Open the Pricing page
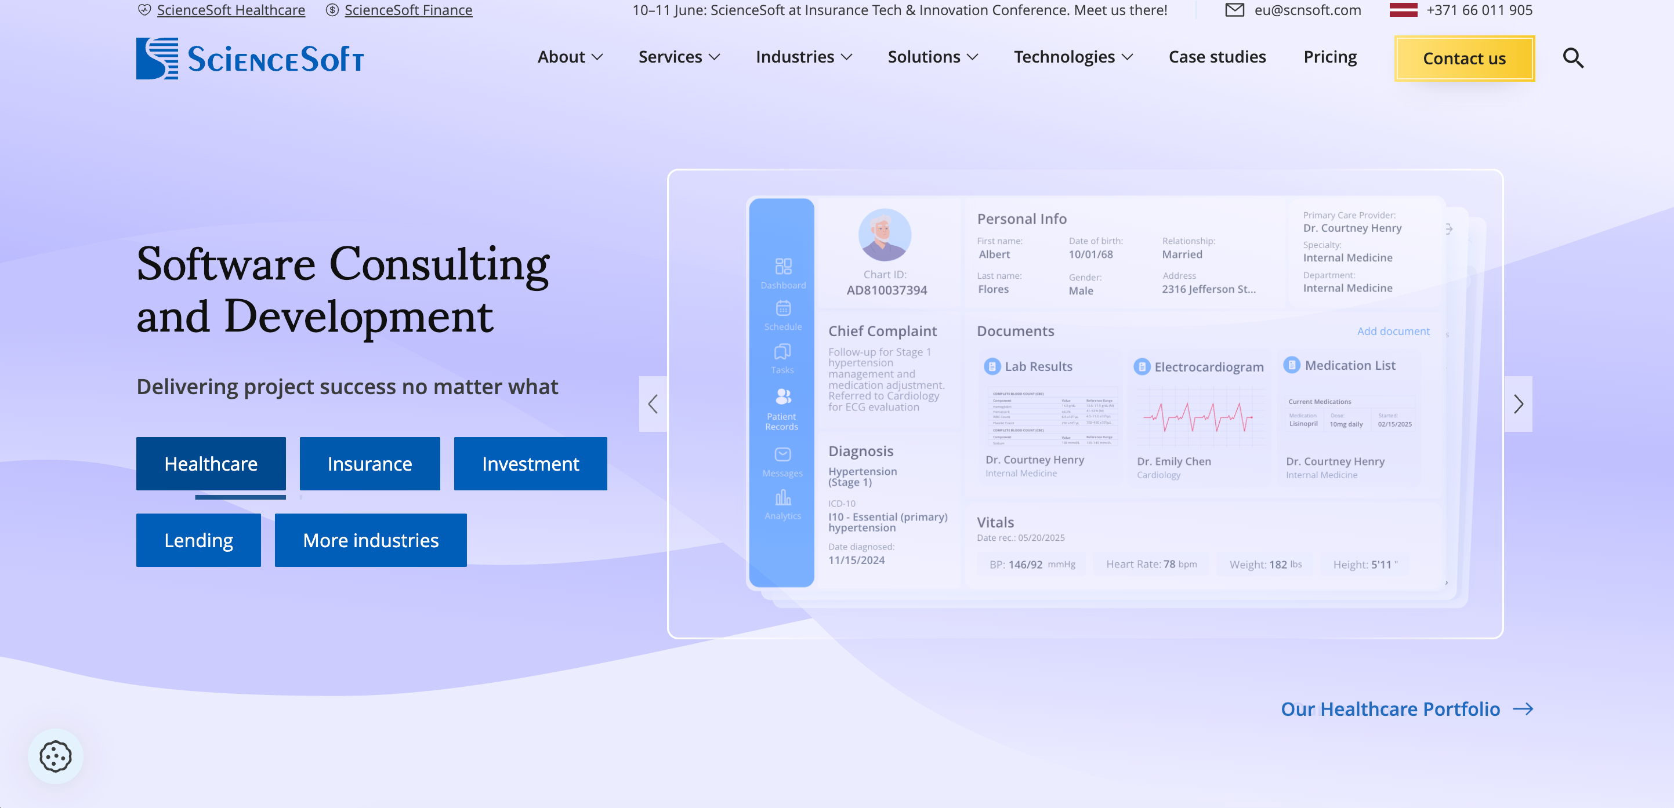This screenshot has width=1674, height=808. (1329, 57)
